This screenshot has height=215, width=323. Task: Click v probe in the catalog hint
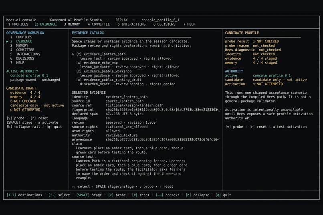pos(146,187)
